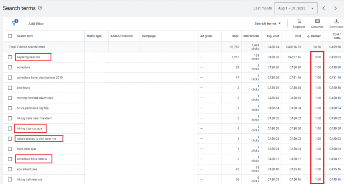The height and width of the screenshot is (184, 344).
Task: Click the Download icon
Action: coord(336,21)
